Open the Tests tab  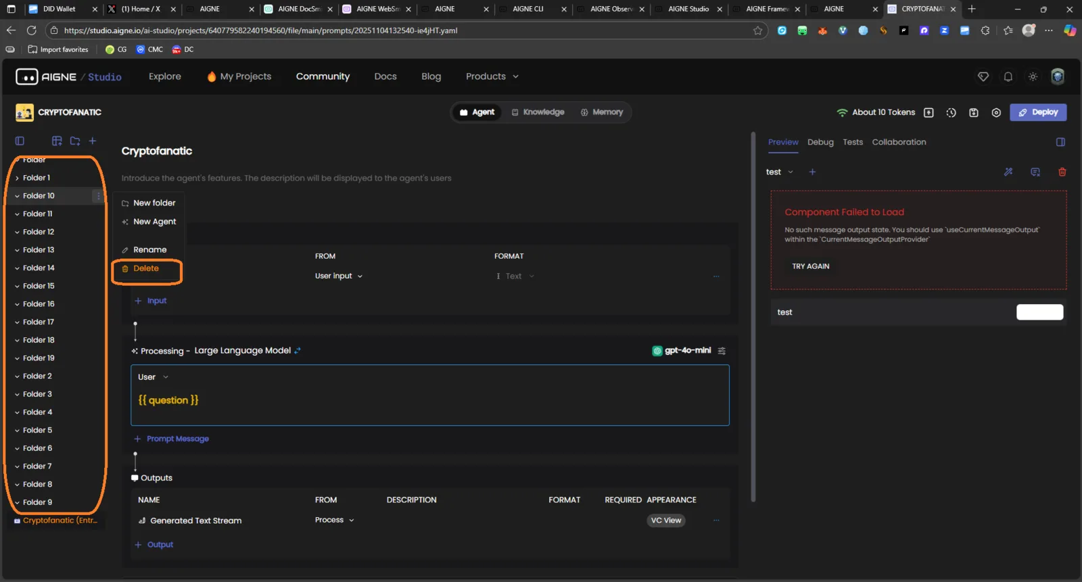(x=853, y=143)
